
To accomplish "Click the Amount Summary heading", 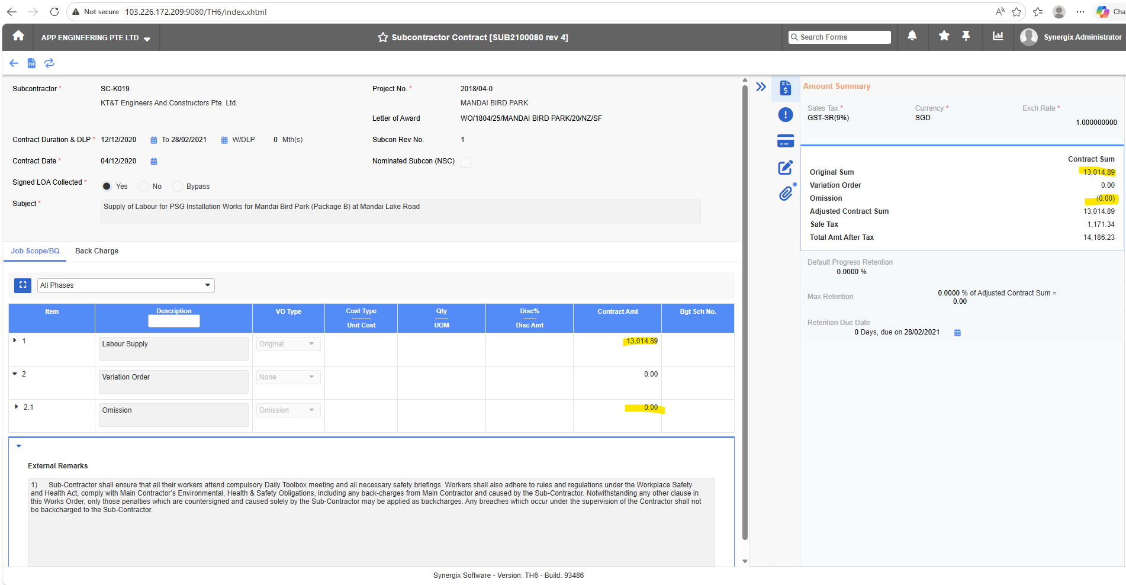I will click(837, 86).
